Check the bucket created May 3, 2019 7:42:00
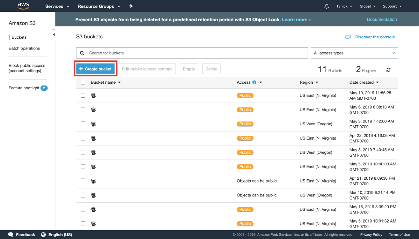The image size is (419, 239). point(83,124)
